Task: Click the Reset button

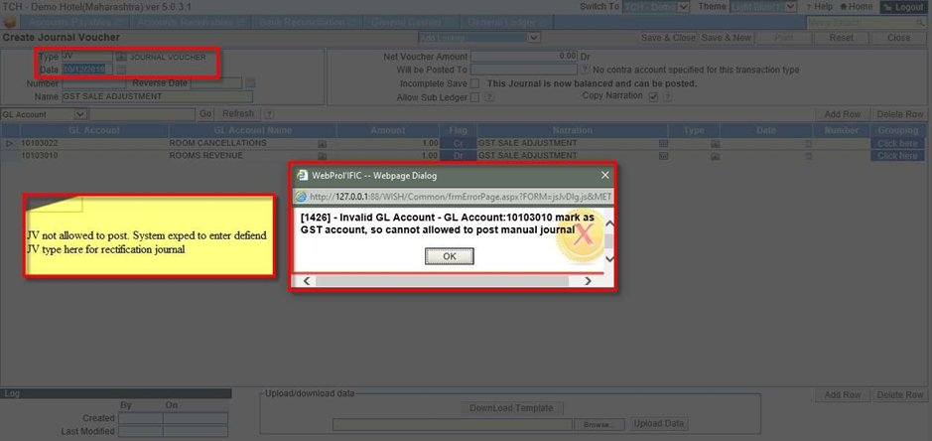Action: click(x=841, y=38)
